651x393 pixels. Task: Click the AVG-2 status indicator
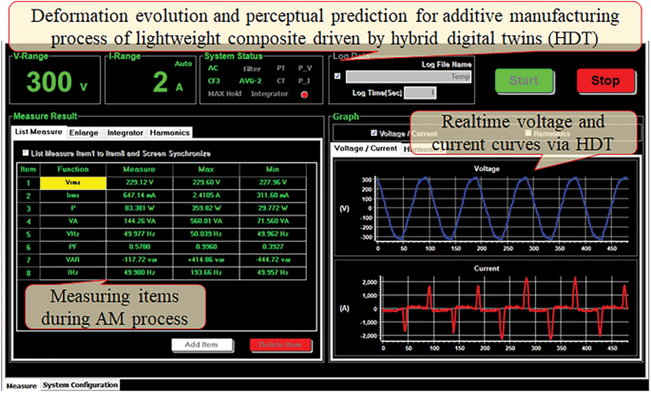click(x=249, y=82)
